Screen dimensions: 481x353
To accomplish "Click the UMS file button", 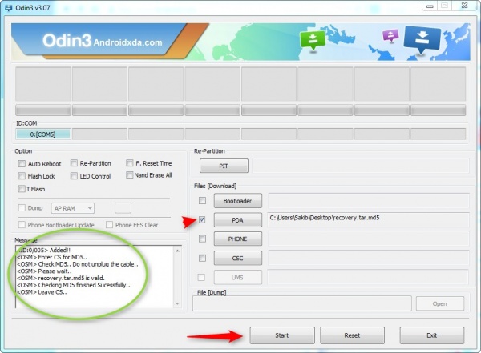I will tap(238, 278).
